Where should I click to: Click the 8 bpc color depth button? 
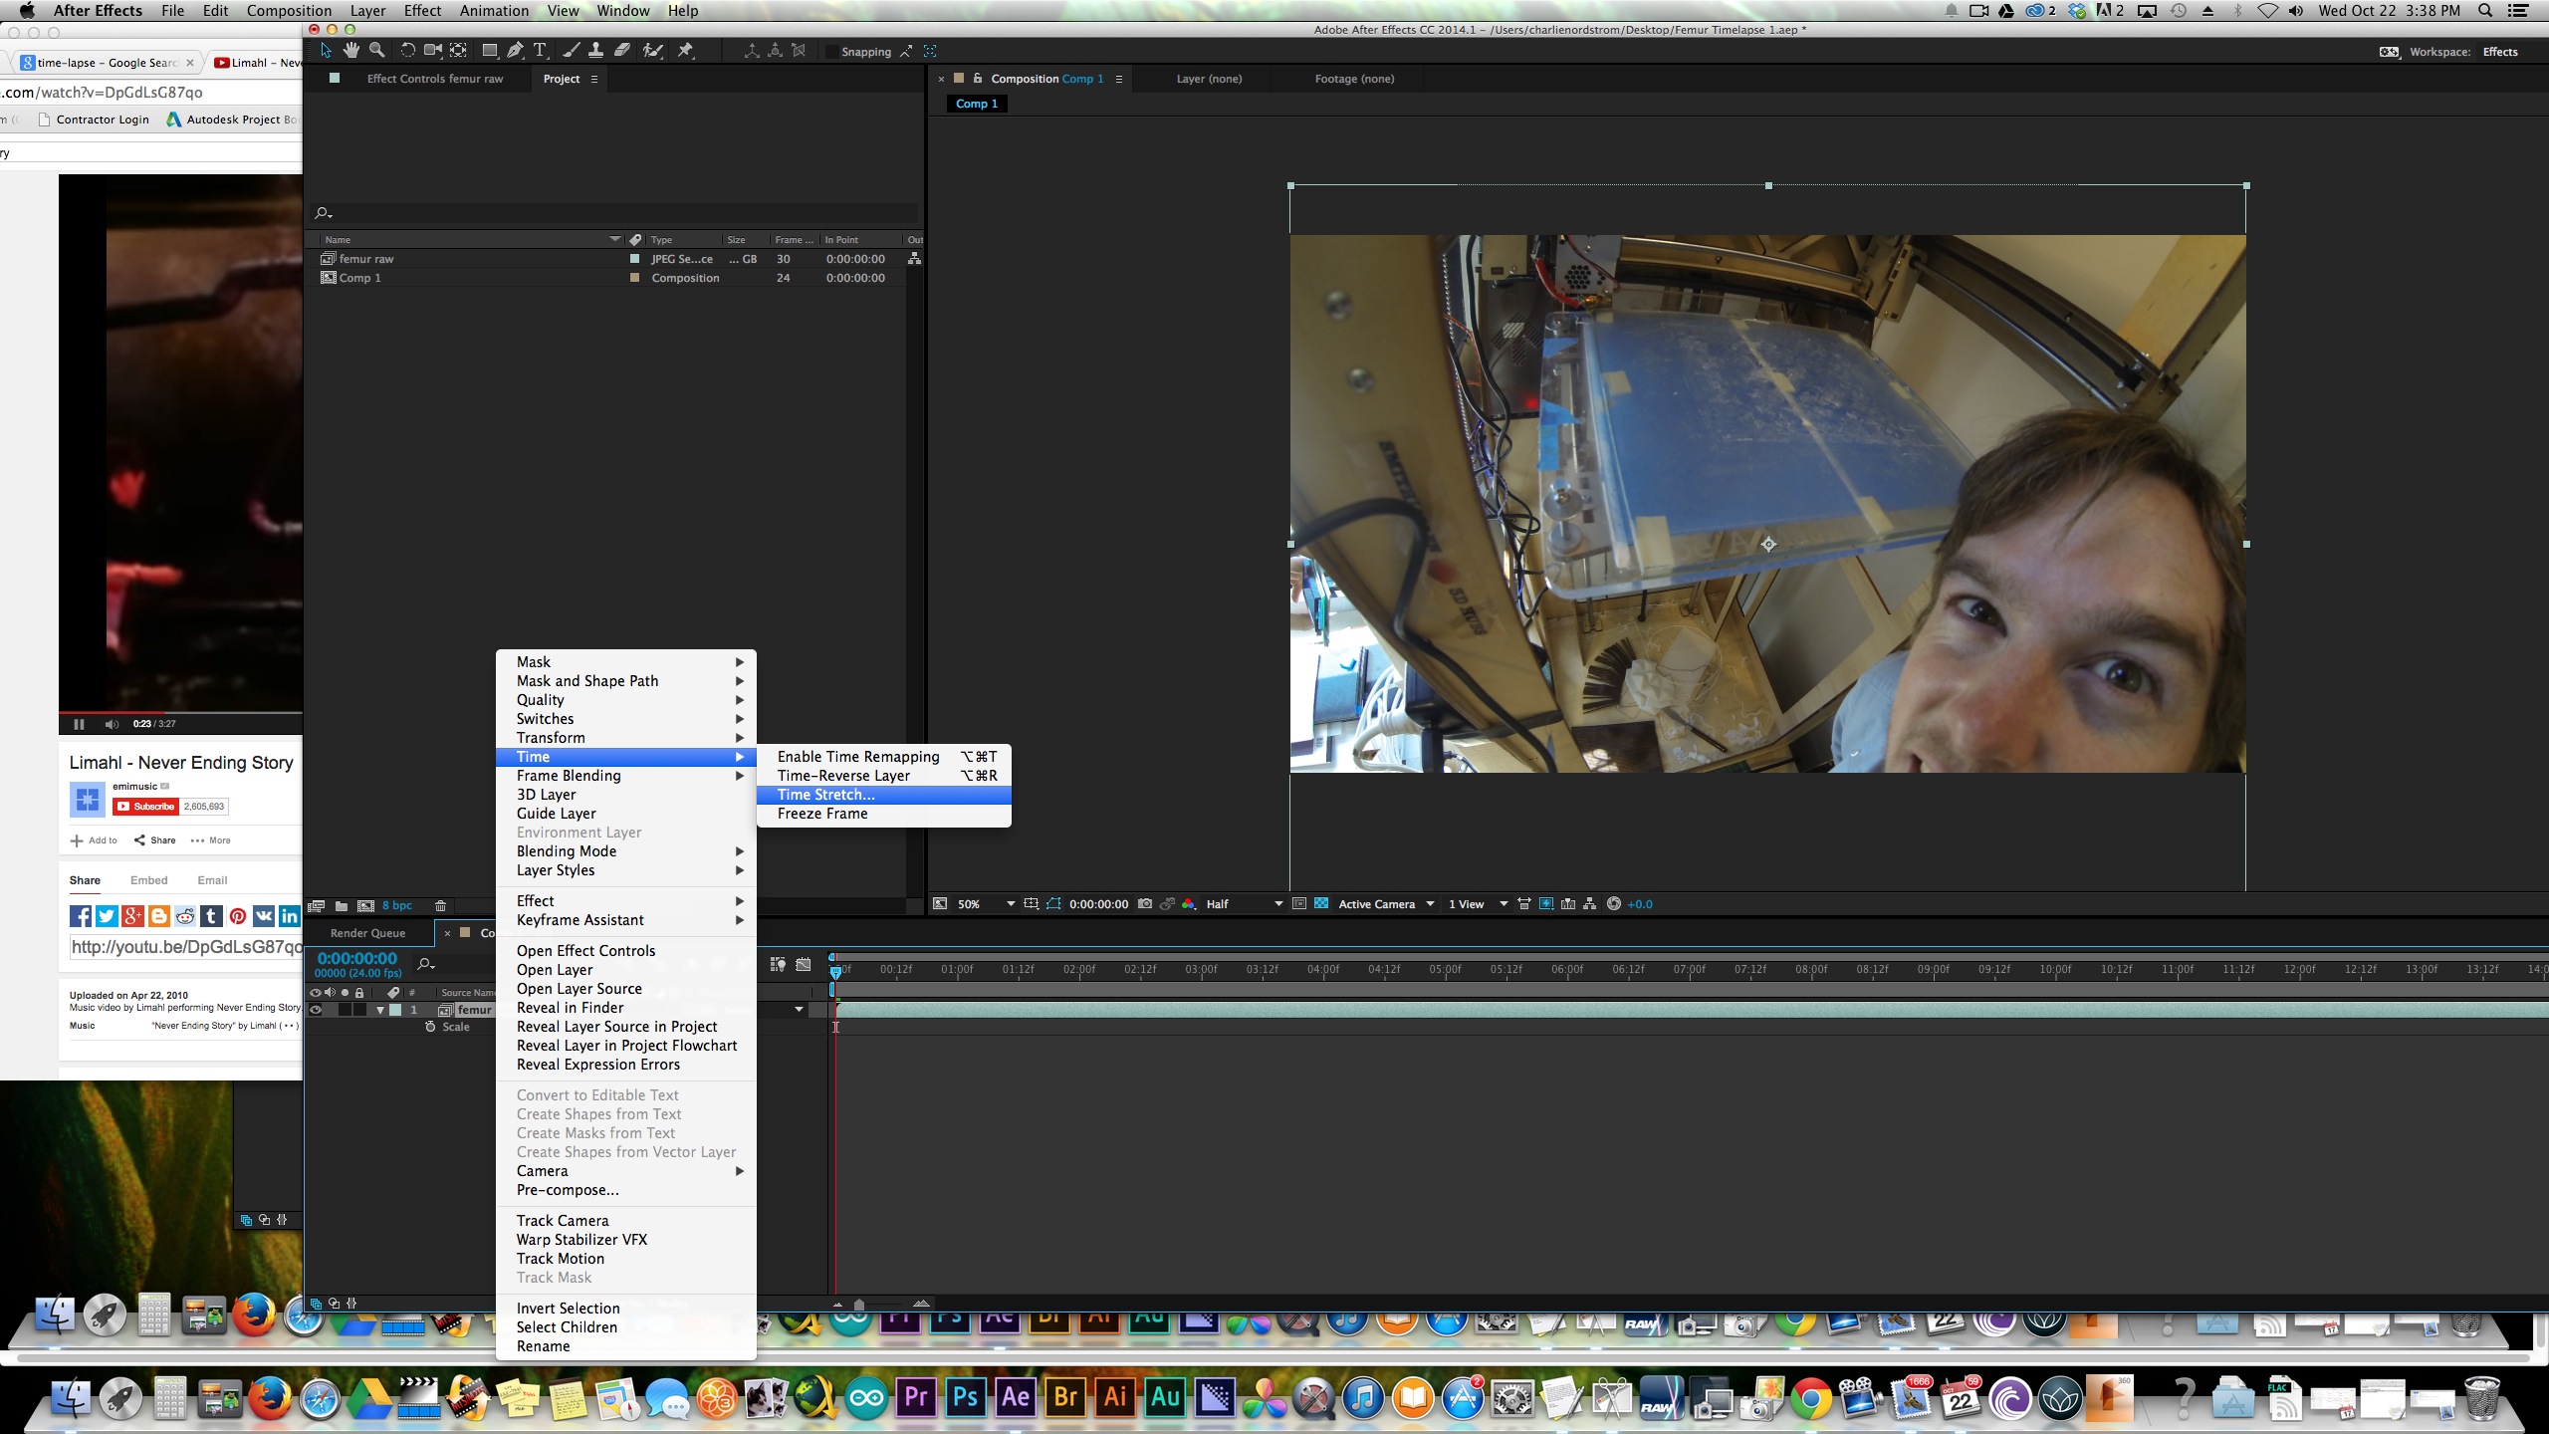(397, 906)
